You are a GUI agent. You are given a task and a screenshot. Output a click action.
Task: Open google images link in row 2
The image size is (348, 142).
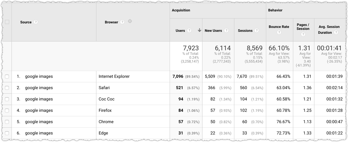39,88
